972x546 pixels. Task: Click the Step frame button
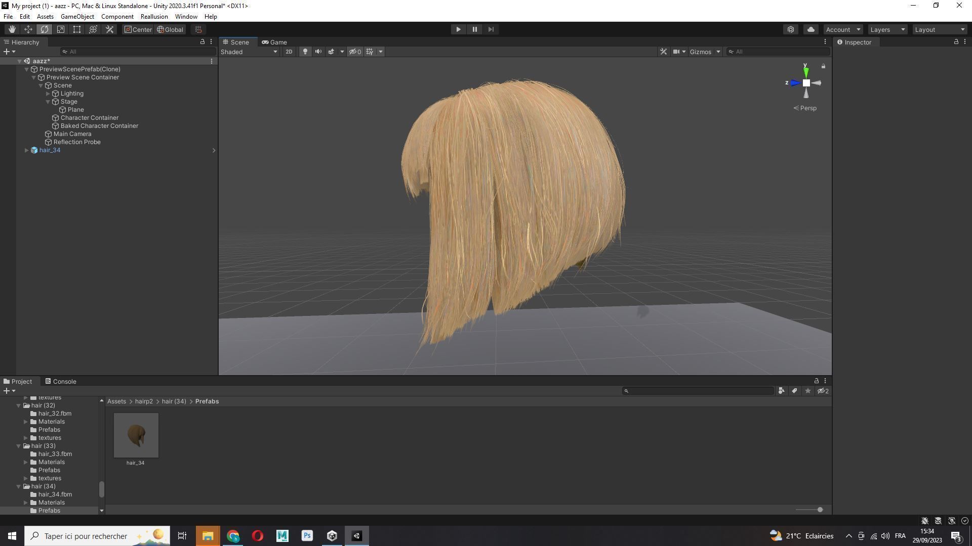point(491,29)
